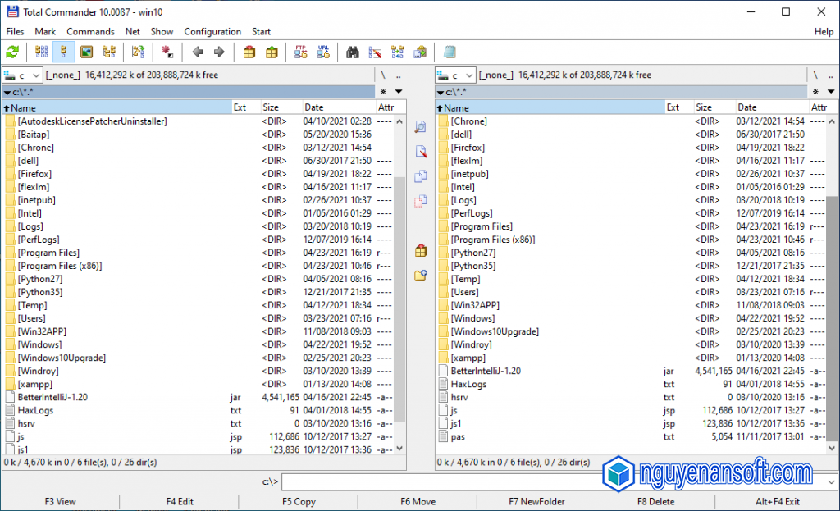840x511 pixels.
Task: Open the Show menu
Action: point(162,32)
